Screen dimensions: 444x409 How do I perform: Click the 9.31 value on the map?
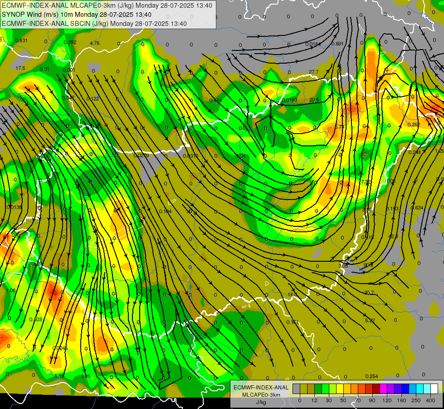tap(44, 69)
